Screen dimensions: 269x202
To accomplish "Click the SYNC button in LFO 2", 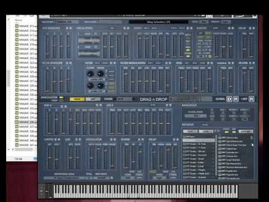I will click(153, 105).
